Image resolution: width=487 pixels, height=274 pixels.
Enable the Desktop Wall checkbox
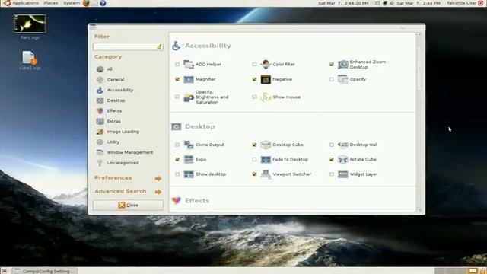(332, 145)
